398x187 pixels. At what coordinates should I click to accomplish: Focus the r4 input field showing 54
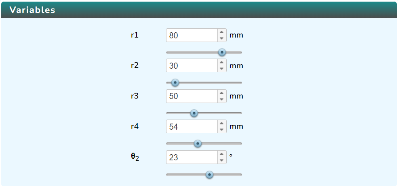[192, 126]
